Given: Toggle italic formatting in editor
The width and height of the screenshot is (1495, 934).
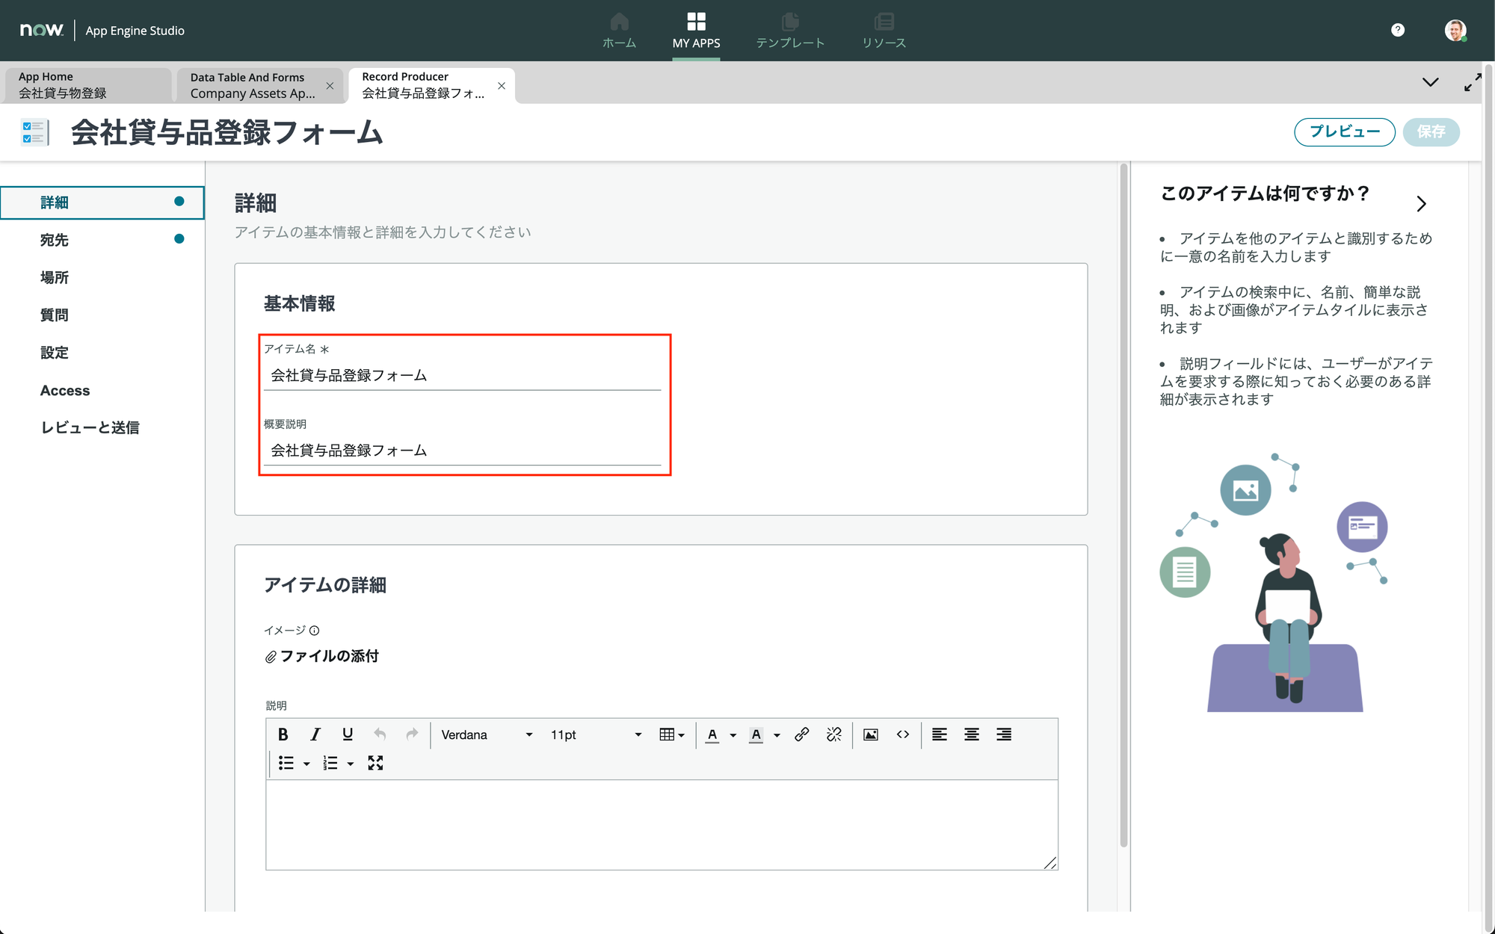Looking at the screenshot, I should click(315, 734).
